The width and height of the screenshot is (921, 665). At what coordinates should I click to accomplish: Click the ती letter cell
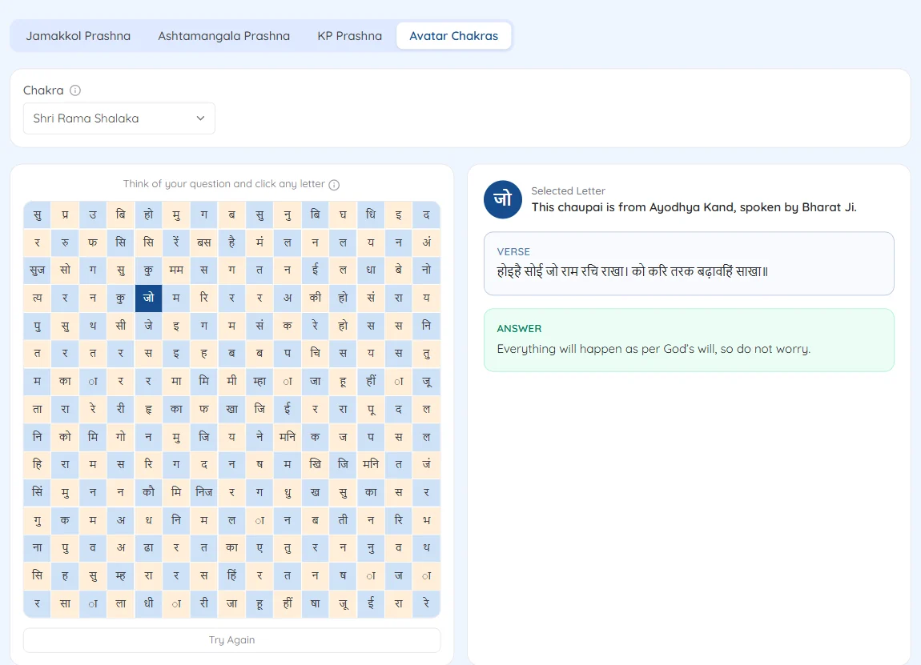[343, 520]
